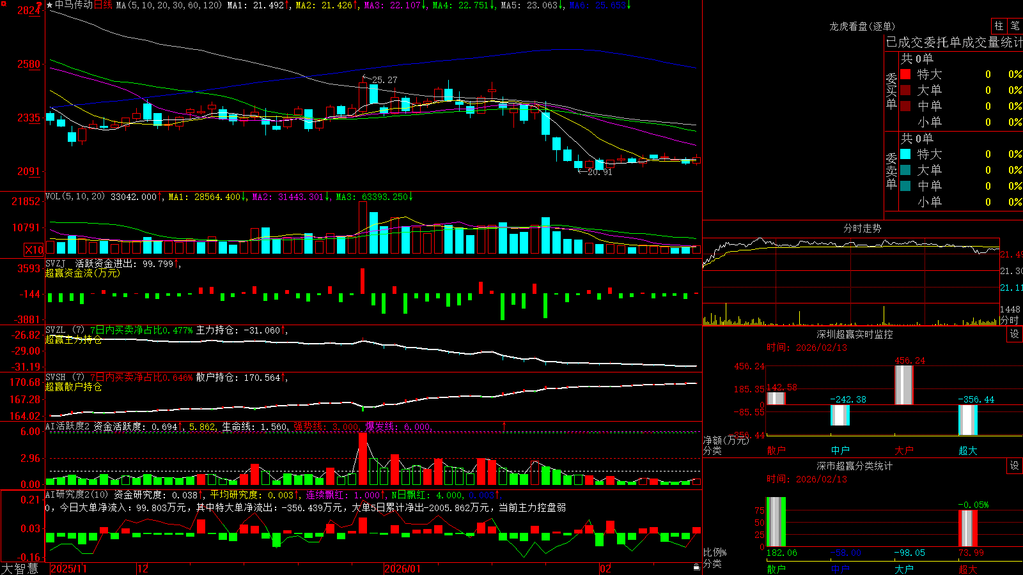
Task: Click the 大智慧 logo at bottom left
Action: [x=20, y=568]
